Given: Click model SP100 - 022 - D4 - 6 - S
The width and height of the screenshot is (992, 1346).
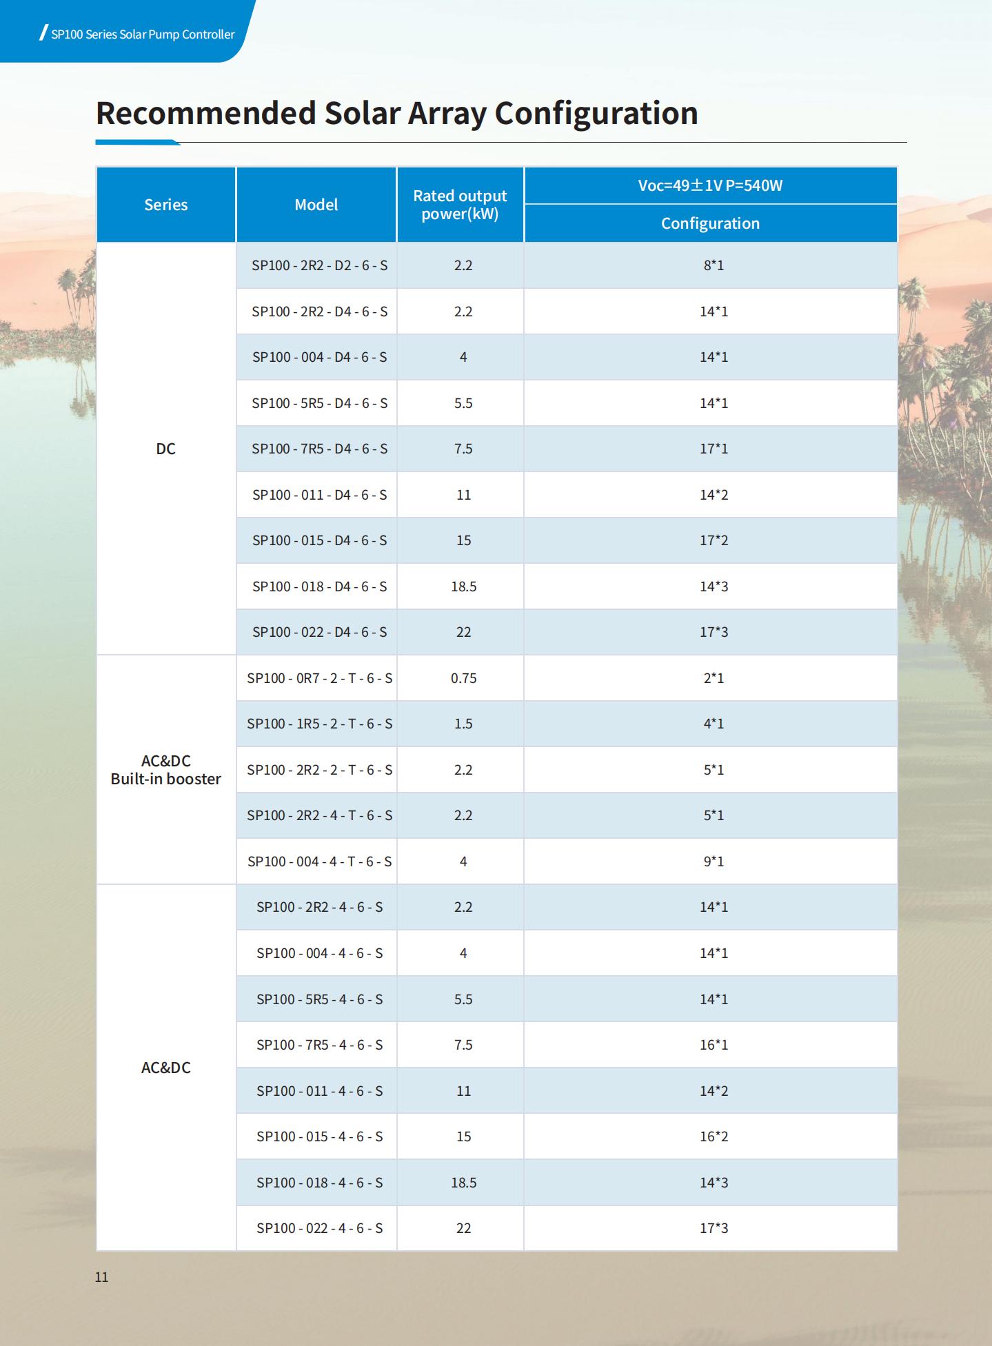Looking at the screenshot, I should pos(319,632).
